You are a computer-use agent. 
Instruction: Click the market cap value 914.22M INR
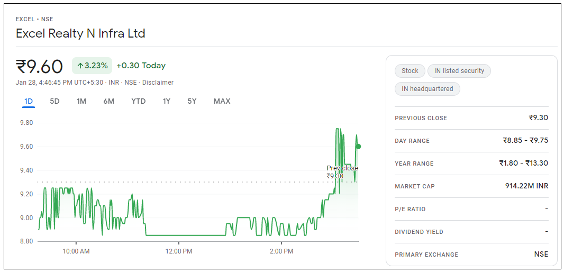(x=526, y=186)
